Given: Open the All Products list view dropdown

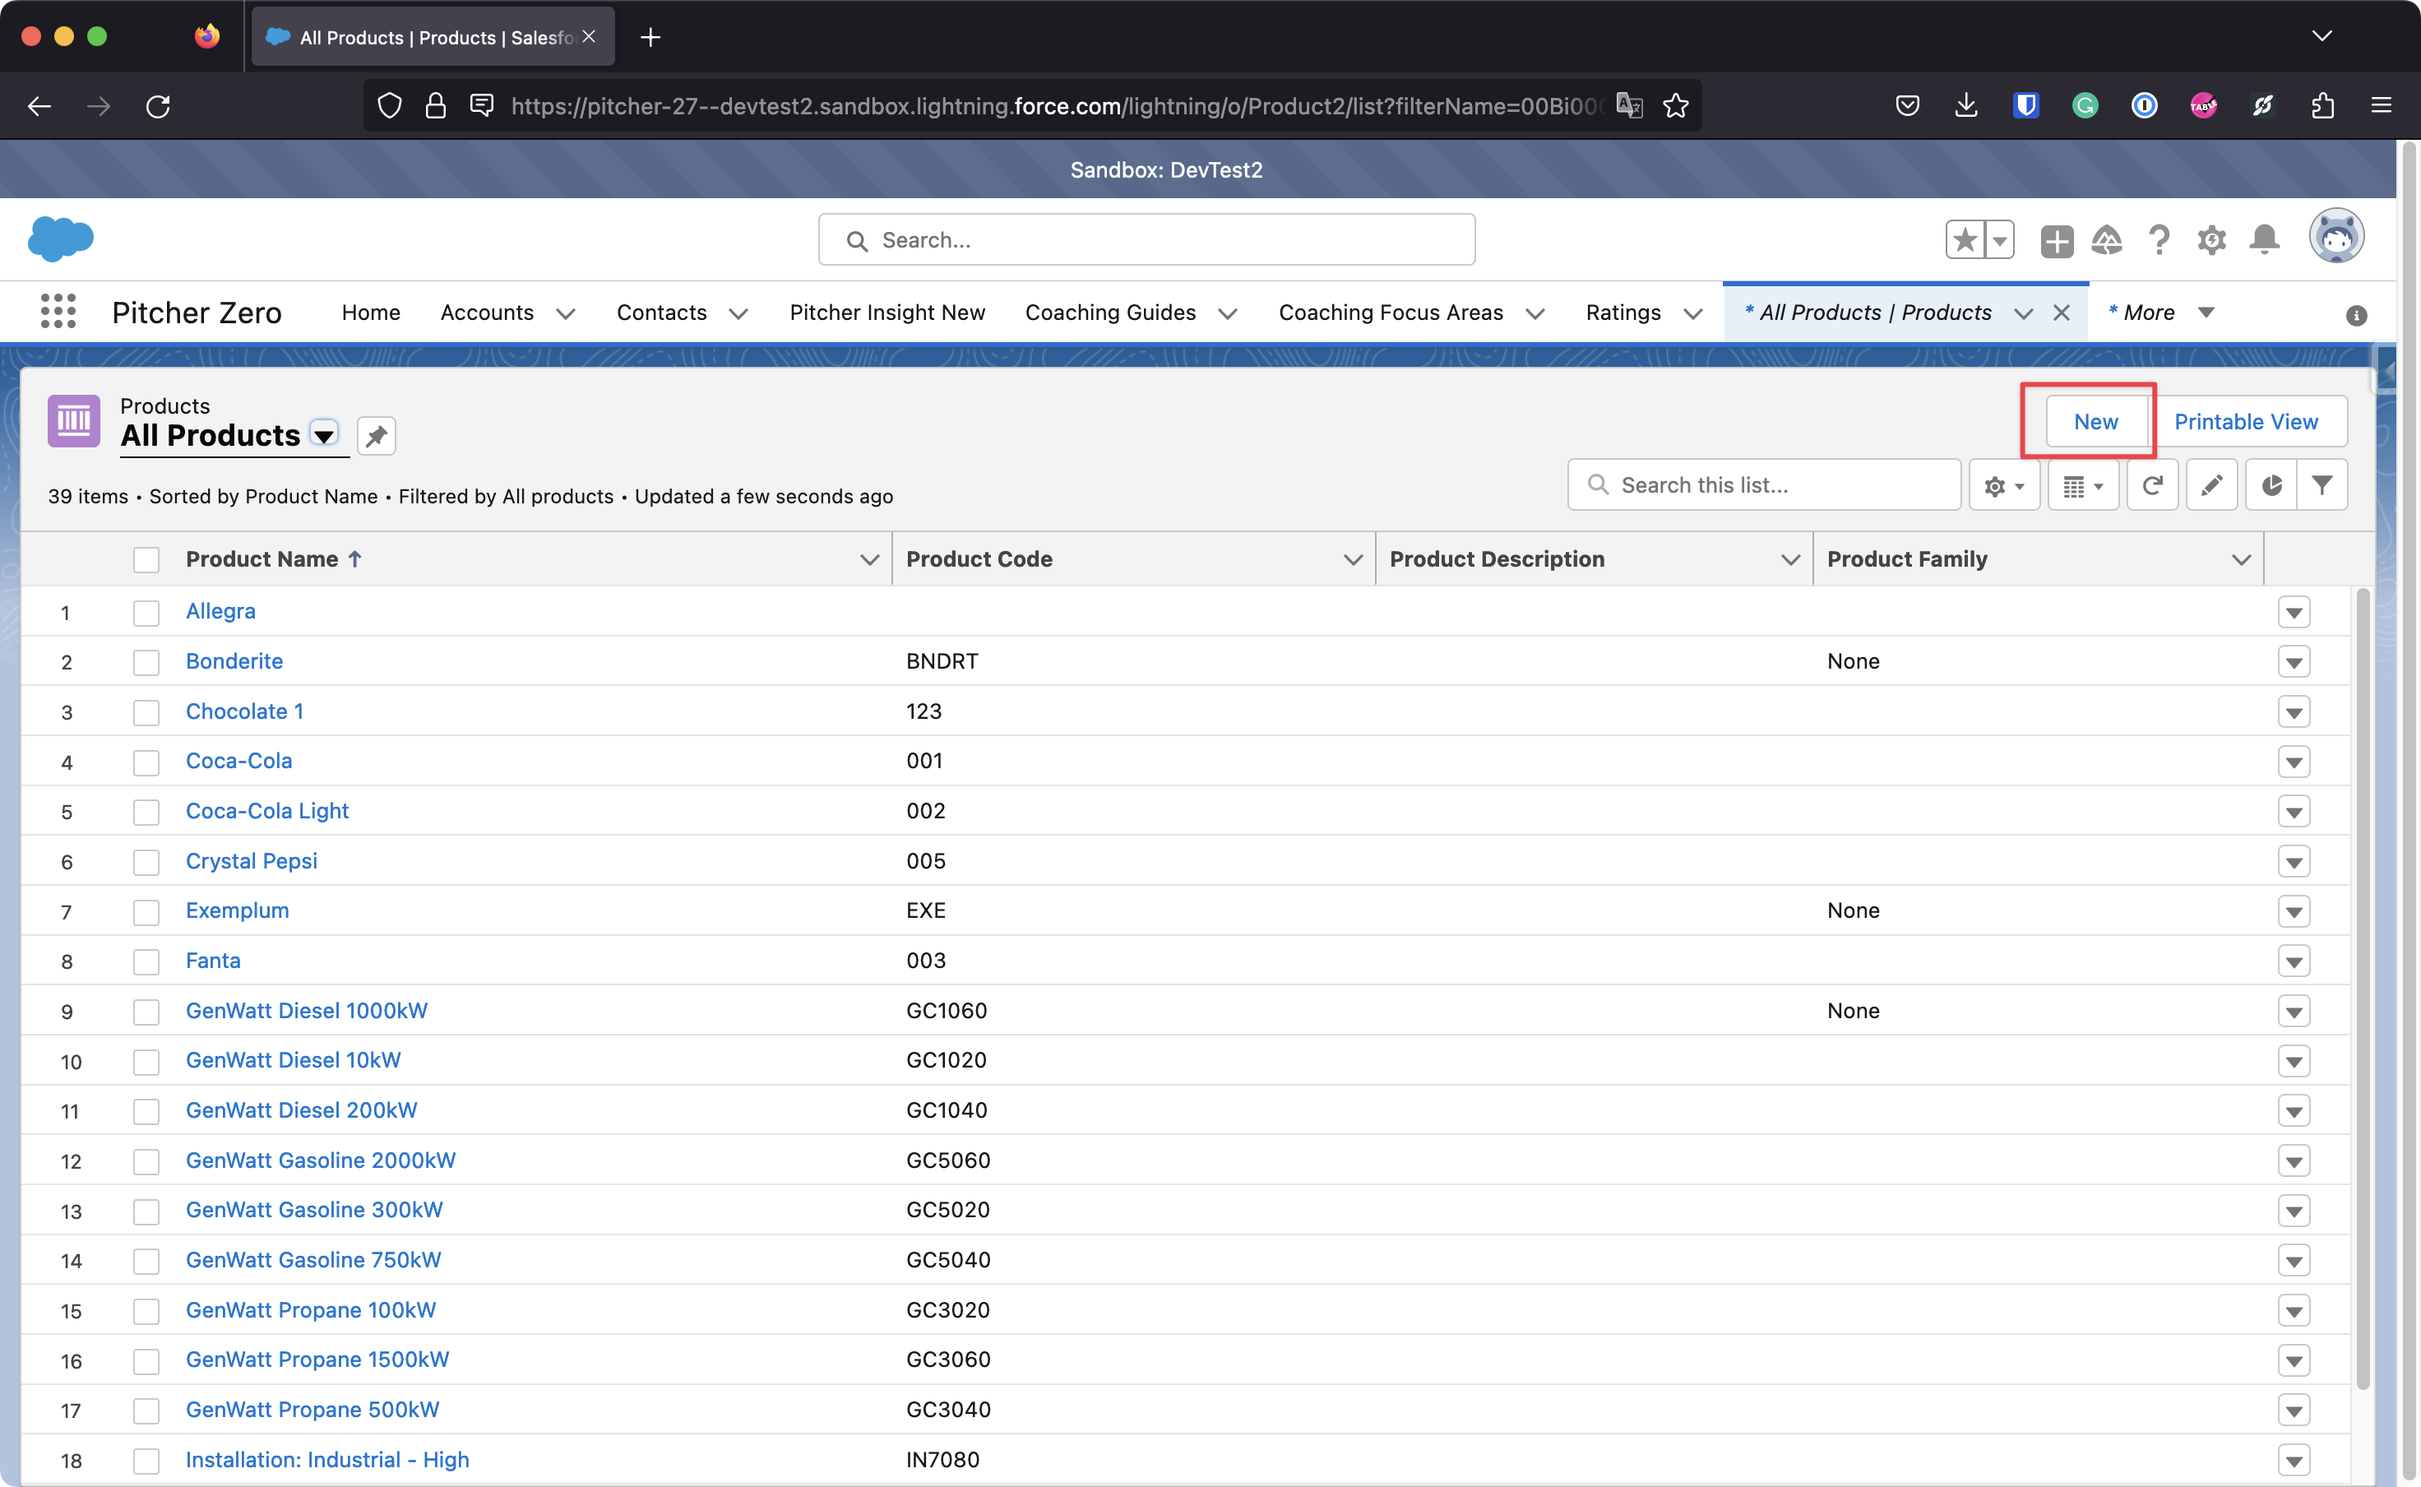Looking at the screenshot, I should (323, 435).
